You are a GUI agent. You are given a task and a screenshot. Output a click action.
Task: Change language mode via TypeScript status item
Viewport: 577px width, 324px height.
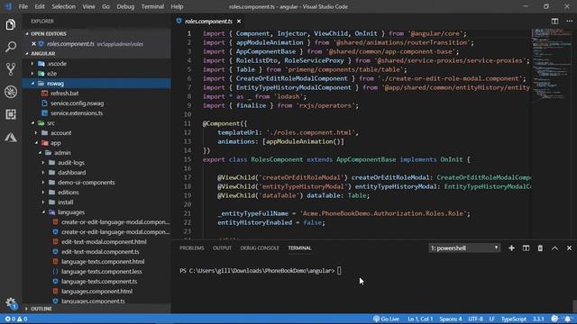[x=514, y=319]
